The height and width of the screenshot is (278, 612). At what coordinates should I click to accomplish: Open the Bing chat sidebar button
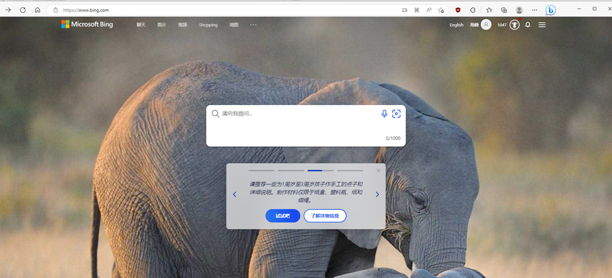pos(551,10)
